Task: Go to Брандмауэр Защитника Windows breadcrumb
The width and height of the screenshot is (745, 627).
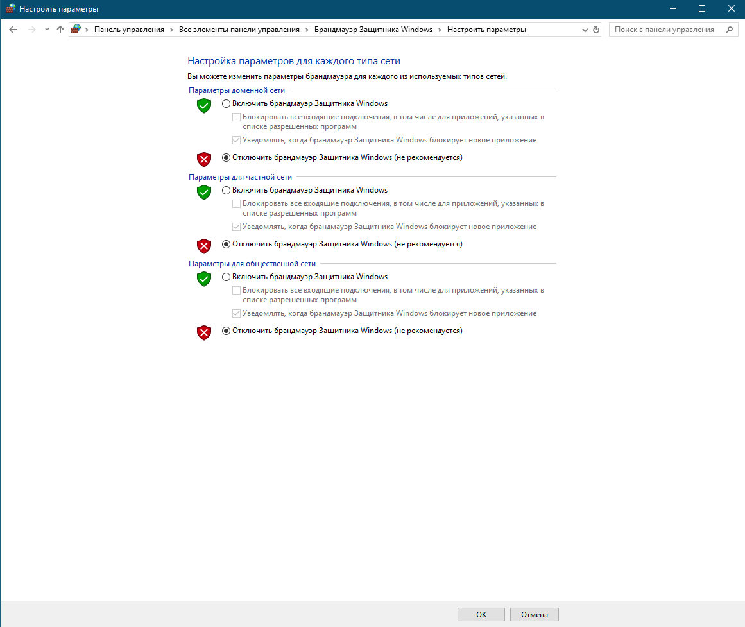Action: point(373,30)
